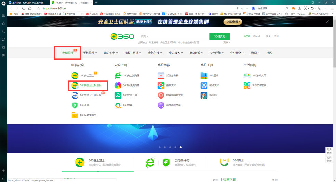
Task: Click the 360安全卫士极速版 icon
Action: coord(75,86)
